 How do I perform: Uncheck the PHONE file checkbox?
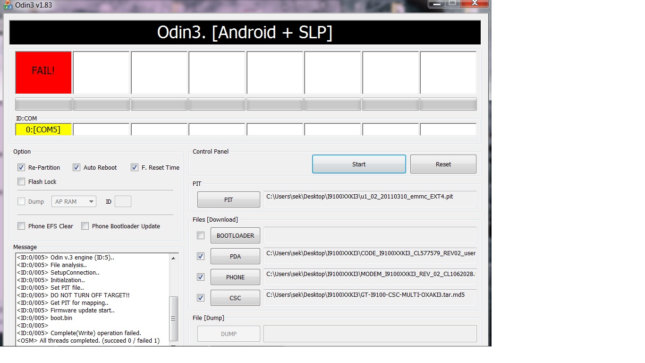201,277
